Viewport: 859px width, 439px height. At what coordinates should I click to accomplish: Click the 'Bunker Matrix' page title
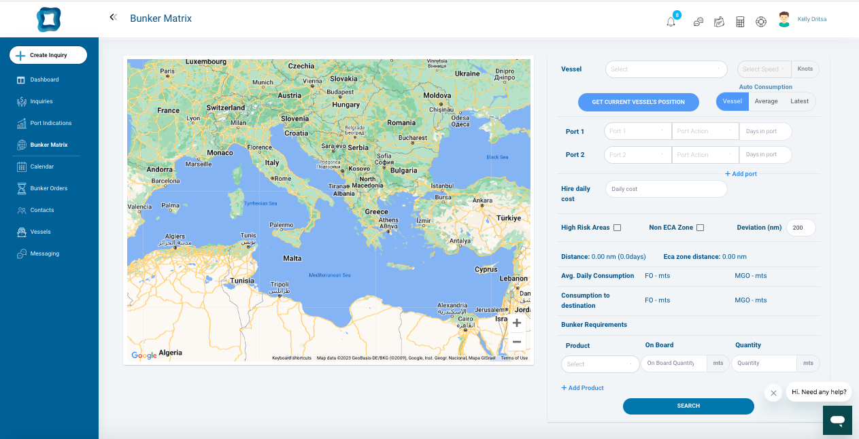pyautogui.click(x=161, y=18)
